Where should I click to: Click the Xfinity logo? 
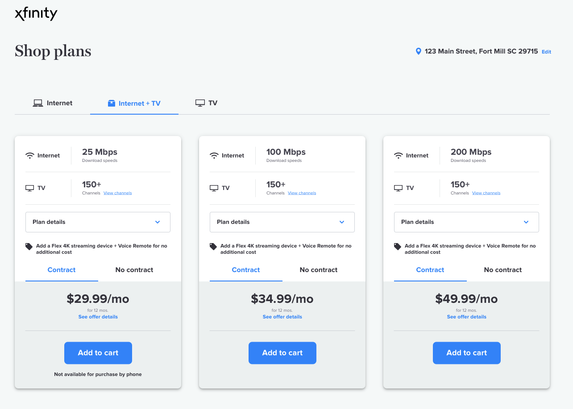[x=36, y=14]
